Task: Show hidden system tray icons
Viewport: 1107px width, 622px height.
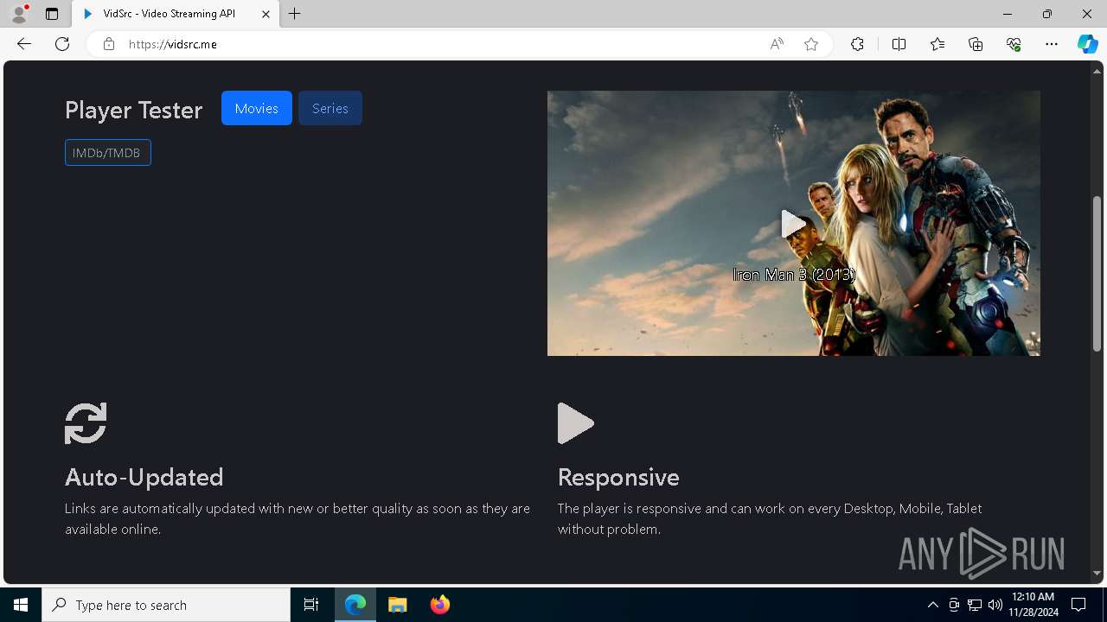Action: pos(932,605)
